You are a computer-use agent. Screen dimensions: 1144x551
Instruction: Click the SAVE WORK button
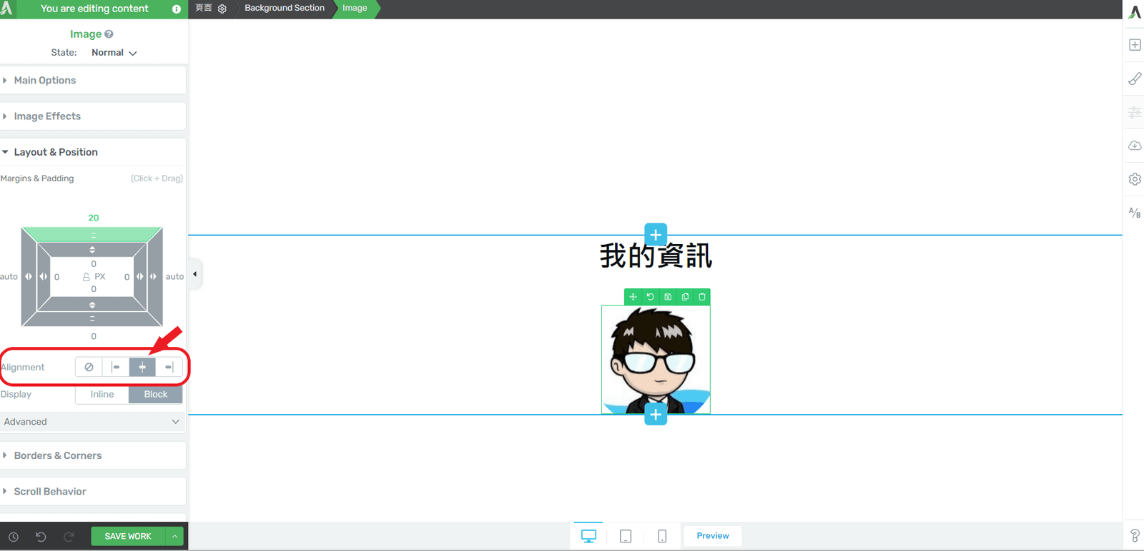[128, 536]
